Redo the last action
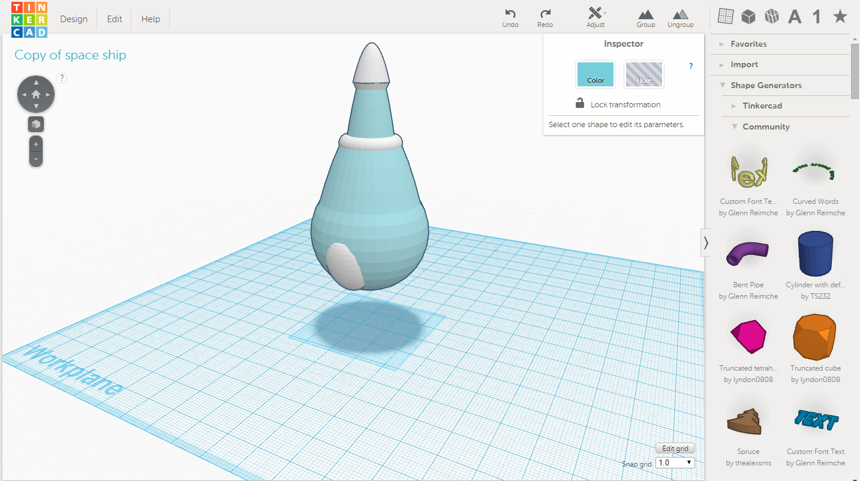This screenshot has width=860, height=481. point(545,18)
